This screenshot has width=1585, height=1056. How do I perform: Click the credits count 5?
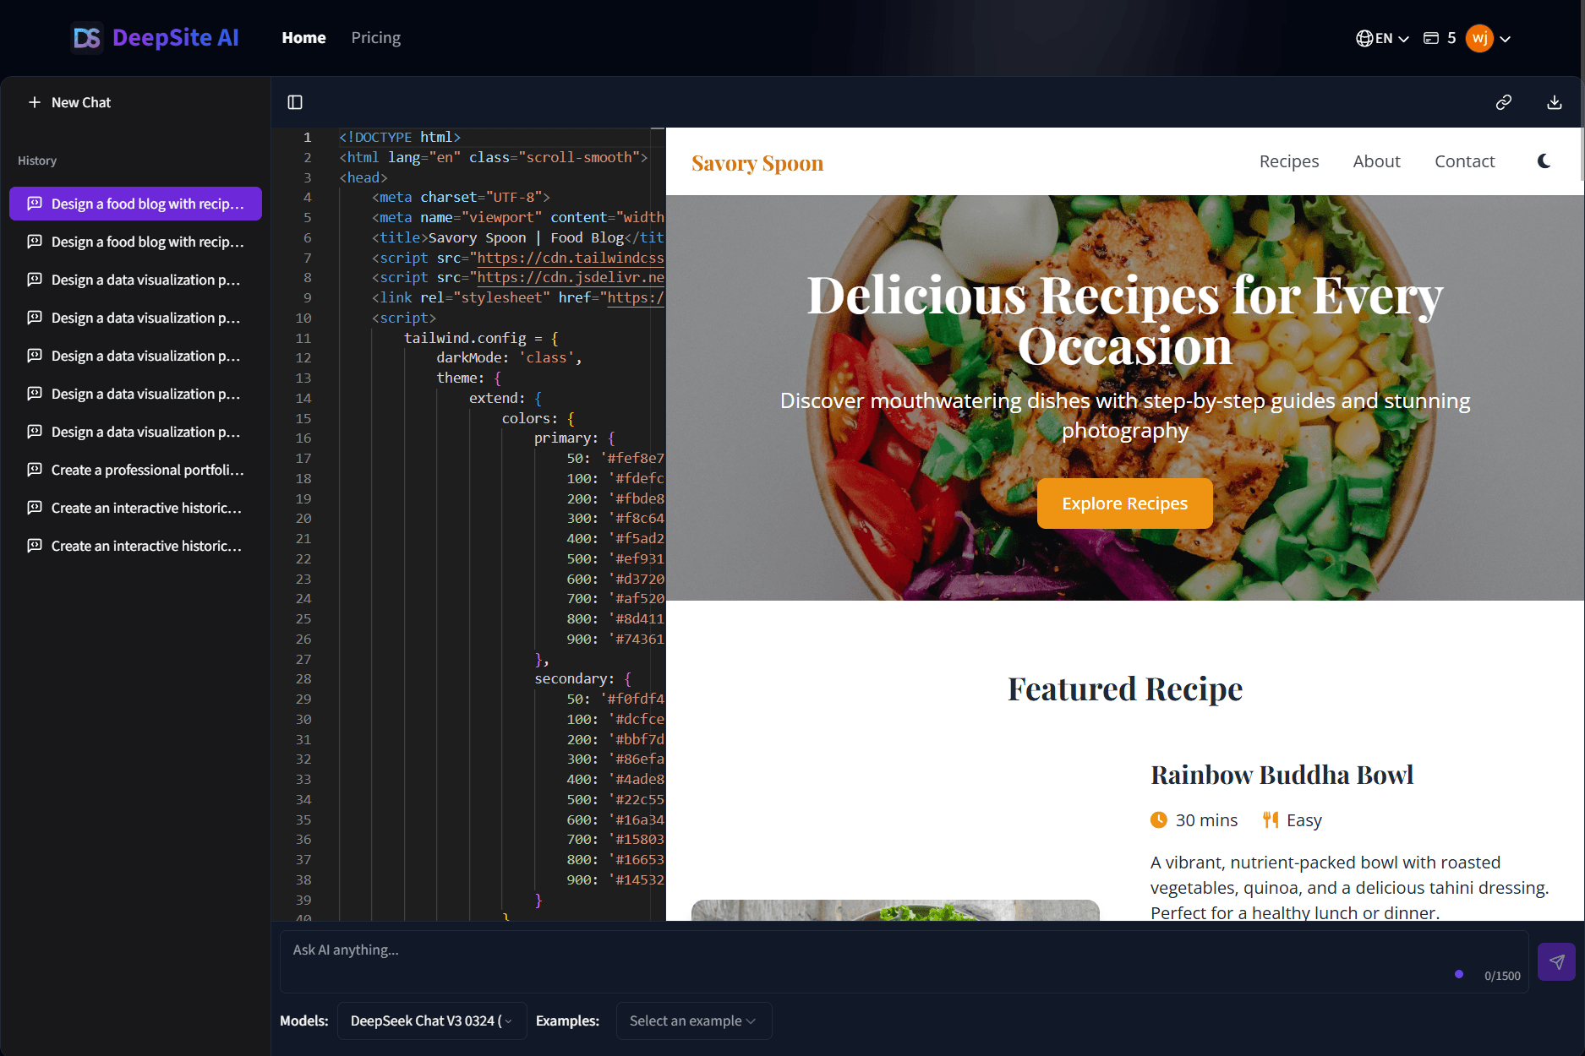1451,38
